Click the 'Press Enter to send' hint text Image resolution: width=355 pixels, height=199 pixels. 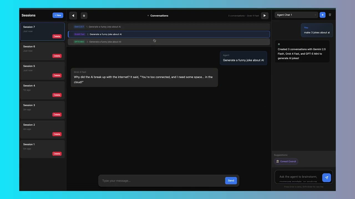304,187
